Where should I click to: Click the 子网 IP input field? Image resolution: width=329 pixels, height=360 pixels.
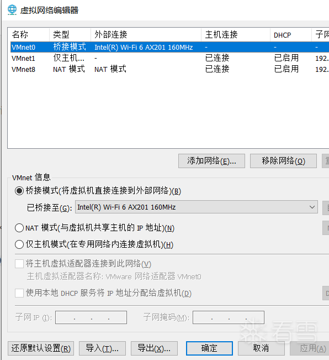tap(91, 317)
